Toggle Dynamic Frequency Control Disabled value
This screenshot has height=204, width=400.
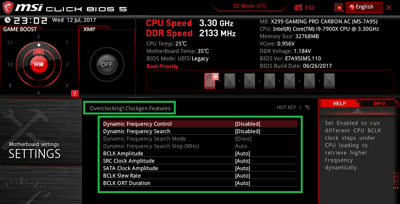(x=247, y=124)
